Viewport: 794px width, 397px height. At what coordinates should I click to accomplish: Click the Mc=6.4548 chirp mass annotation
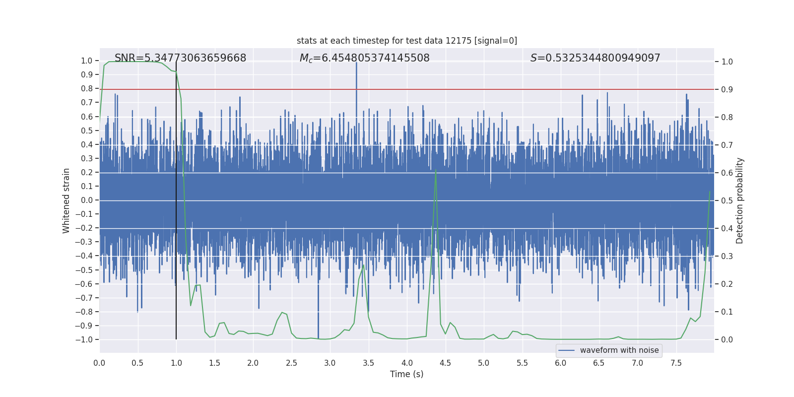coord(364,58)
